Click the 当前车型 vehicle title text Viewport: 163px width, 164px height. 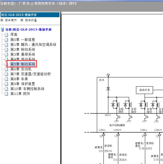(38, 4)
